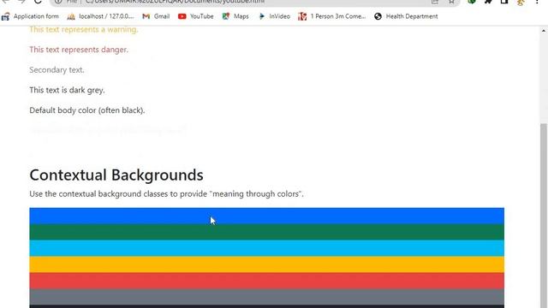
Task: Click the address bar file path
Action: [x=175, y=2]
